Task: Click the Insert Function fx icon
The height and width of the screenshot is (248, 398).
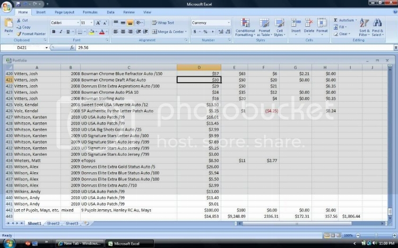Action: [72, 48]
